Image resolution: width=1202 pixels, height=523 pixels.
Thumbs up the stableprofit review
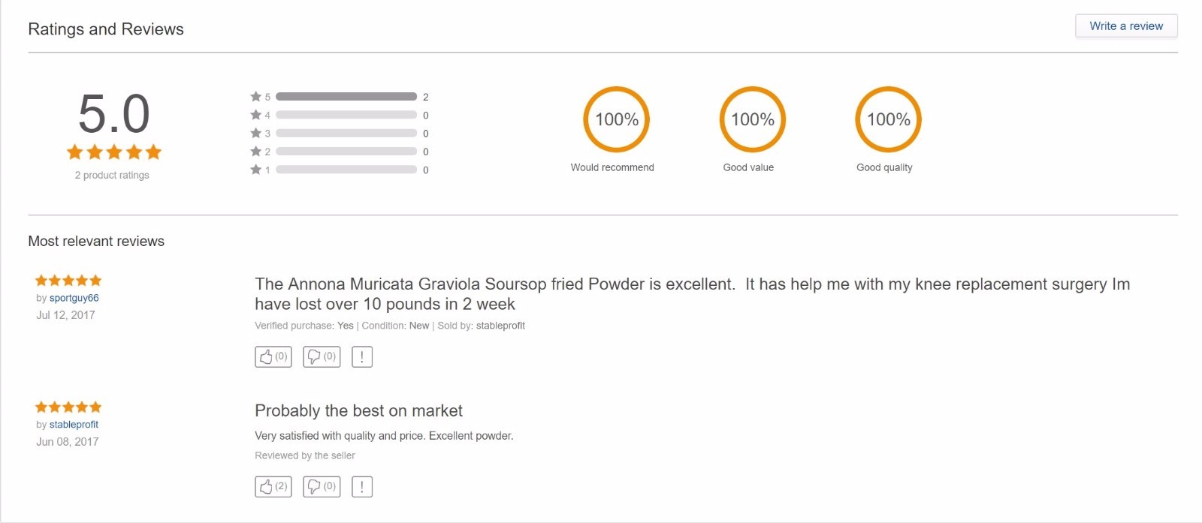point(273,486)
